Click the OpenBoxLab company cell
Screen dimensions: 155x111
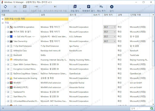[x=75, y=73]
